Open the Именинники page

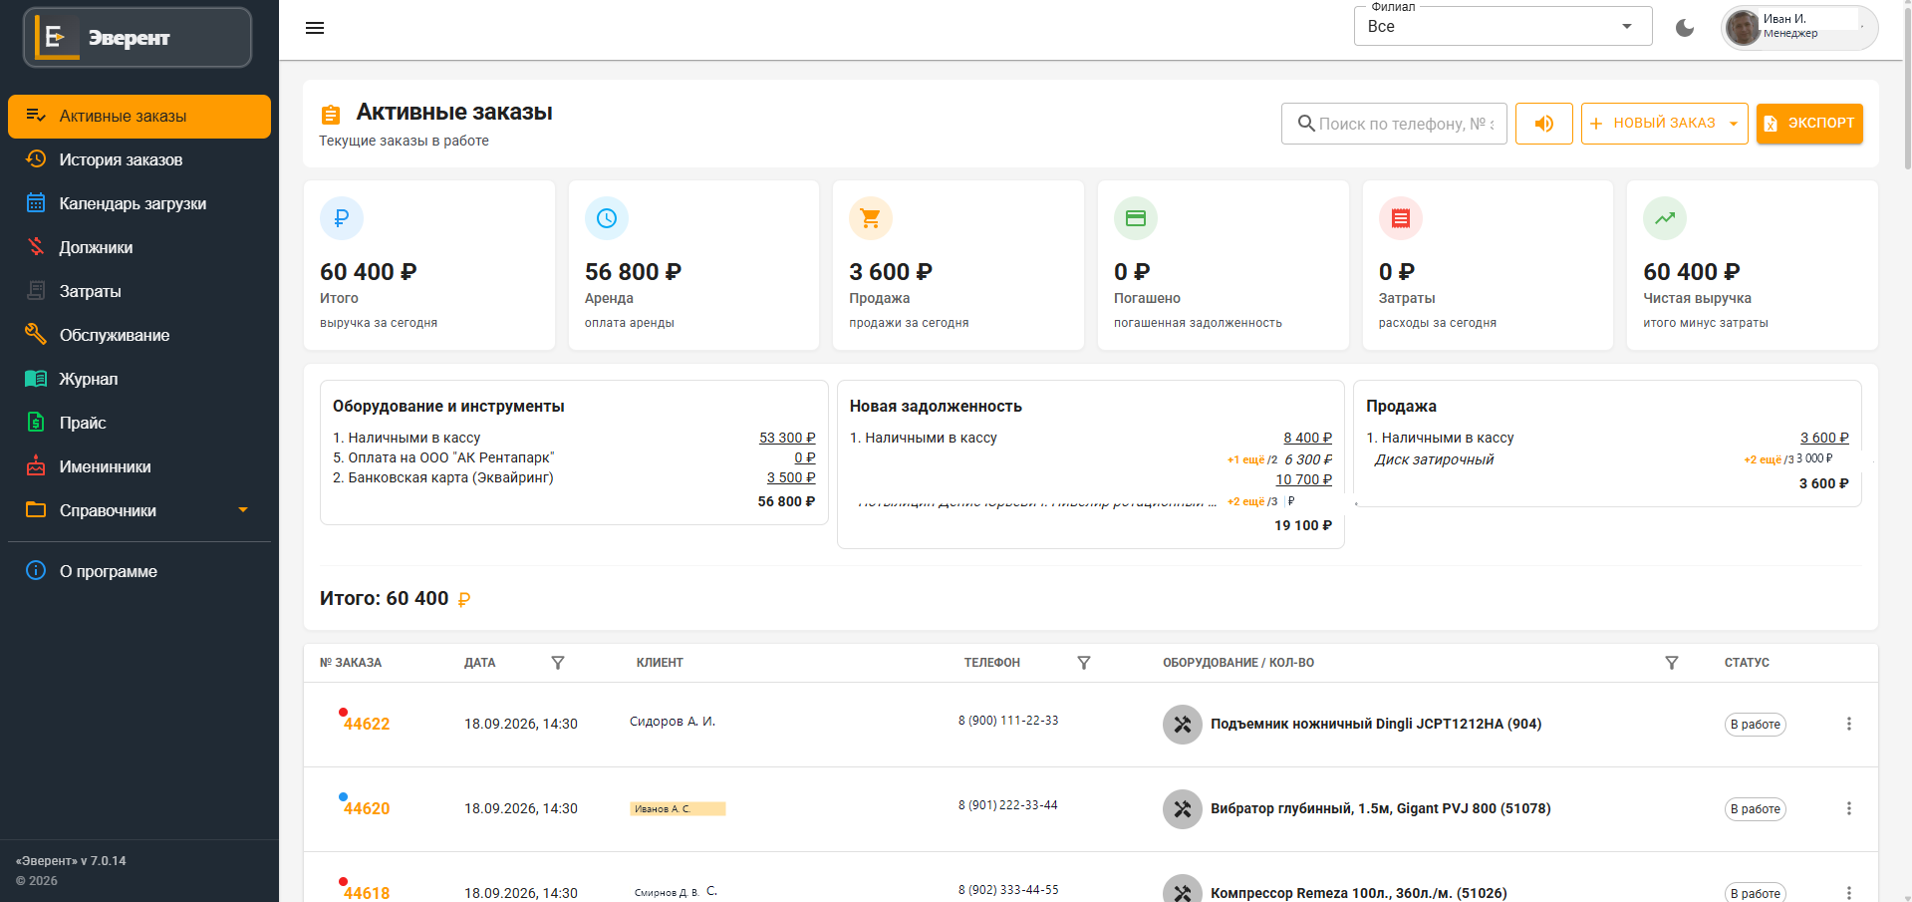pos(139,466)
